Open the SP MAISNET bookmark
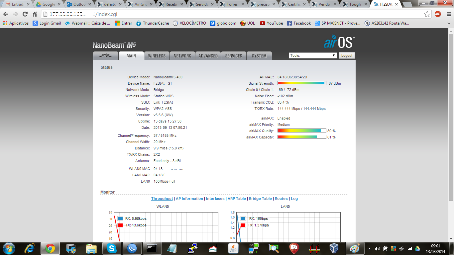This screenshot has width=454, height=255. [338, 23]
